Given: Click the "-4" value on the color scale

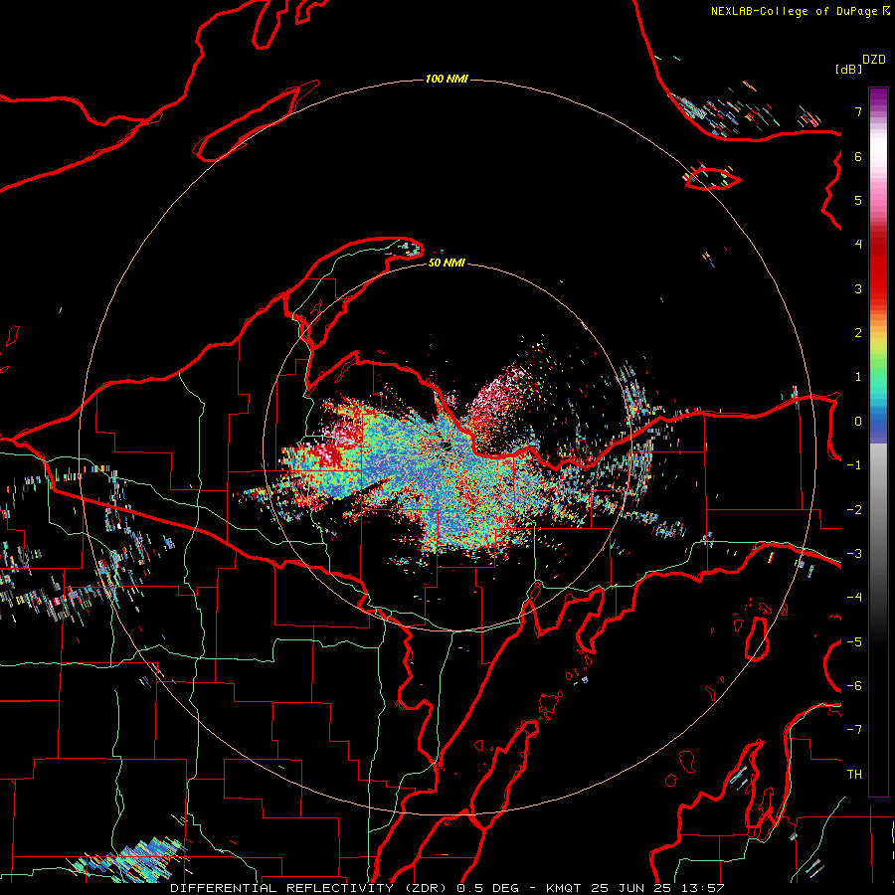Looking at the screenshot, I should pyautogui.click(x=854, y=598).
